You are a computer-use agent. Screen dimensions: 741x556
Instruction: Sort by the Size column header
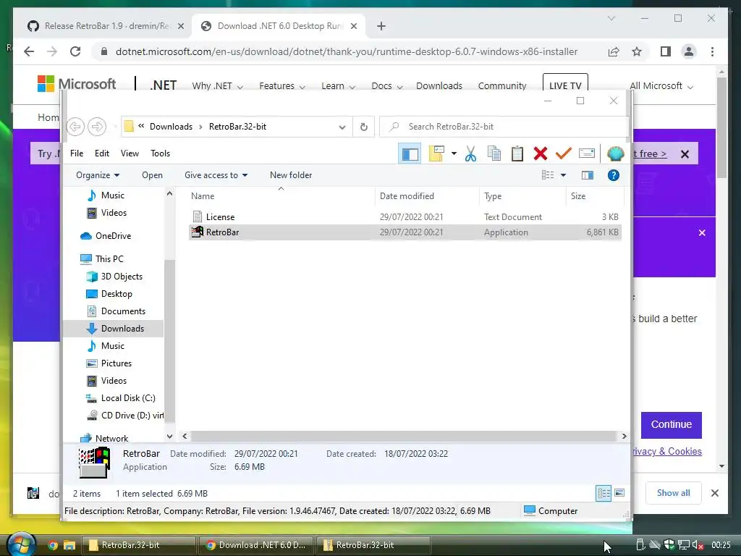point(578,195)
